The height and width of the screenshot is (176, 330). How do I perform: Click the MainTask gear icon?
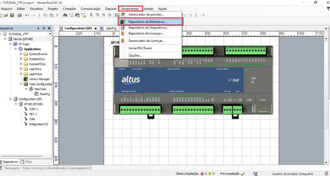point(31,89)
